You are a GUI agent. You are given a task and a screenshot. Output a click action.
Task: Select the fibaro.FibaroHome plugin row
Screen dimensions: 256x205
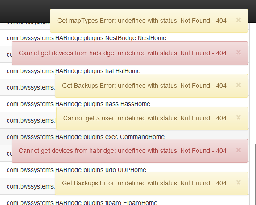click(126, 200)
